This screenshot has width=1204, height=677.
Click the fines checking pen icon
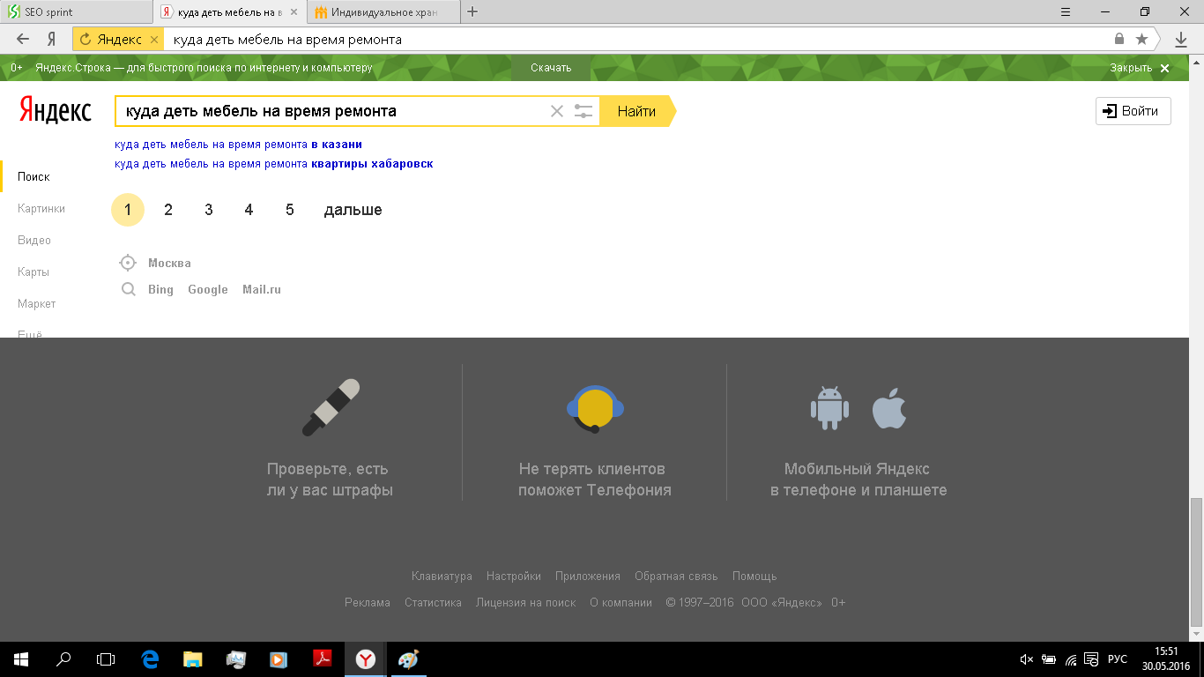pyautogui.click(x=331, y=407)
